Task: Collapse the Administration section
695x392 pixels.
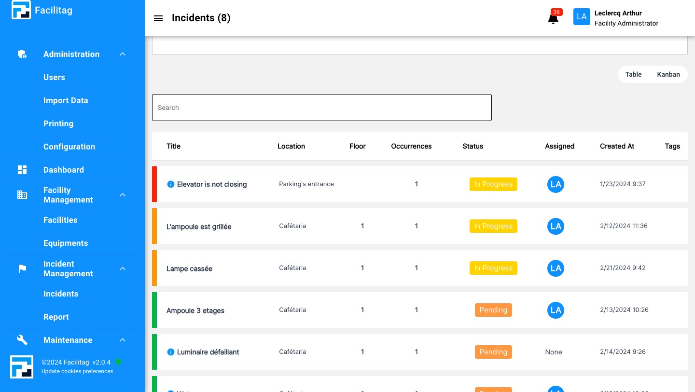Action: [x=123, y=54]
